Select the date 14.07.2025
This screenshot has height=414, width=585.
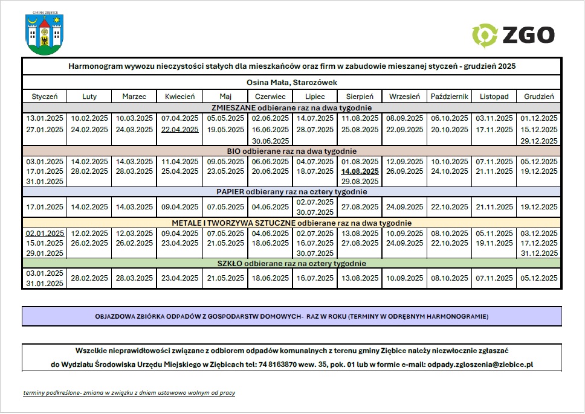tap(315, 118)
